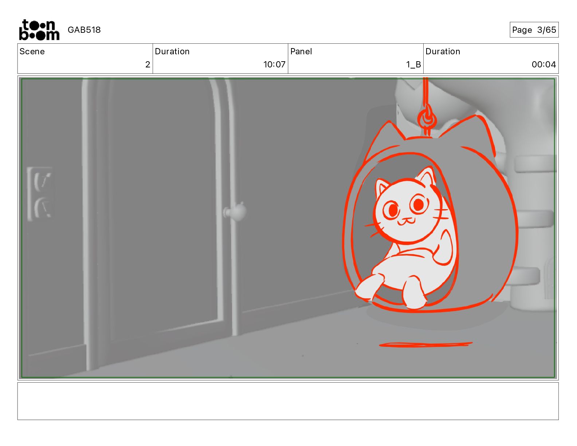Click the scene number 2
The width and height of the screenshot is (577, 446).
(148, 64)
